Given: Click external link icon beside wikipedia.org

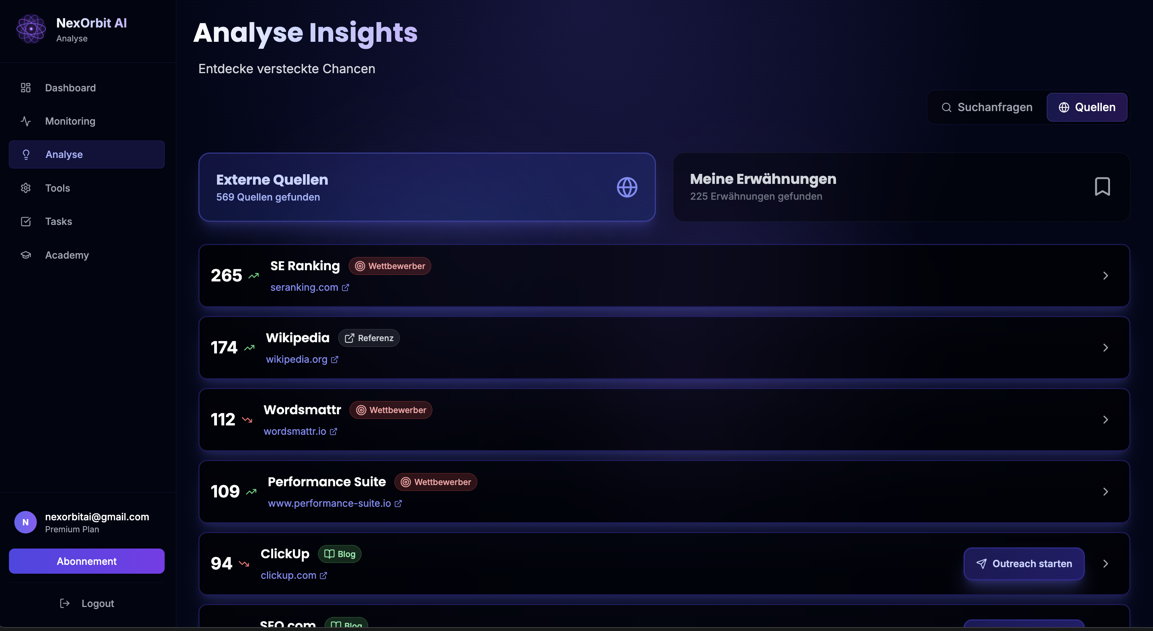Looking at the screenshot, I should coord(335,360).
